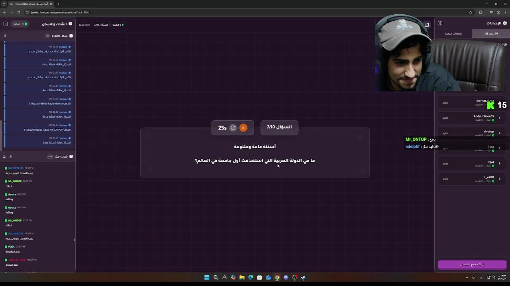Open browser extensions puzzle icon

[481, 12]
